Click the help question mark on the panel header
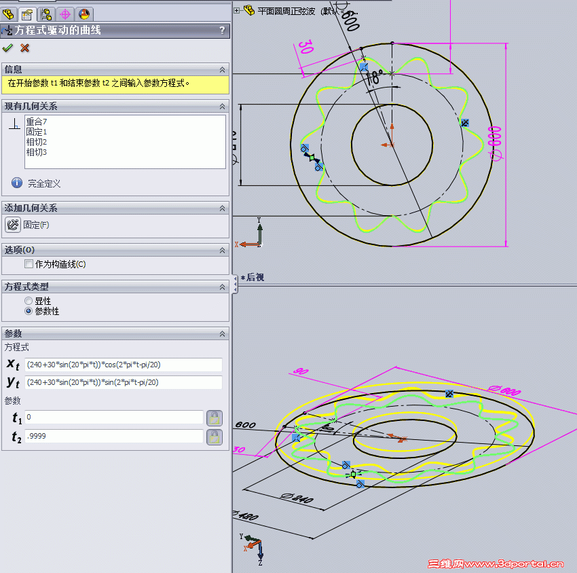The image size is (577, 573). pos(221,31)
